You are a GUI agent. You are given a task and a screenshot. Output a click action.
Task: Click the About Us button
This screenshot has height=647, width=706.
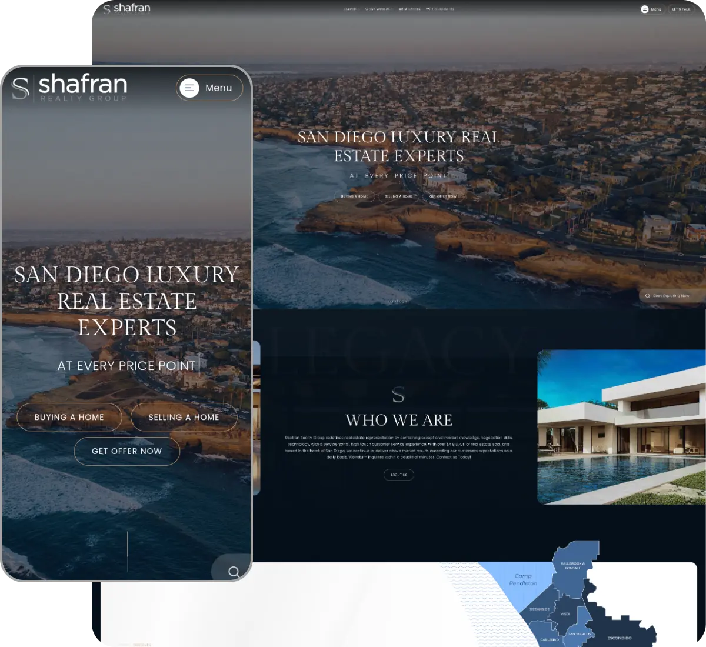(399, 475)
